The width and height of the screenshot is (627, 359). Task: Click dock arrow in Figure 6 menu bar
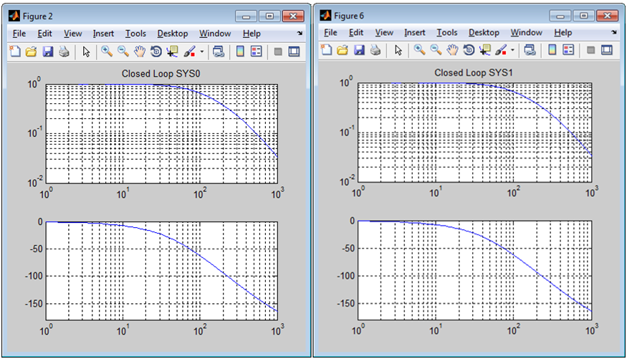pos(614,32)
